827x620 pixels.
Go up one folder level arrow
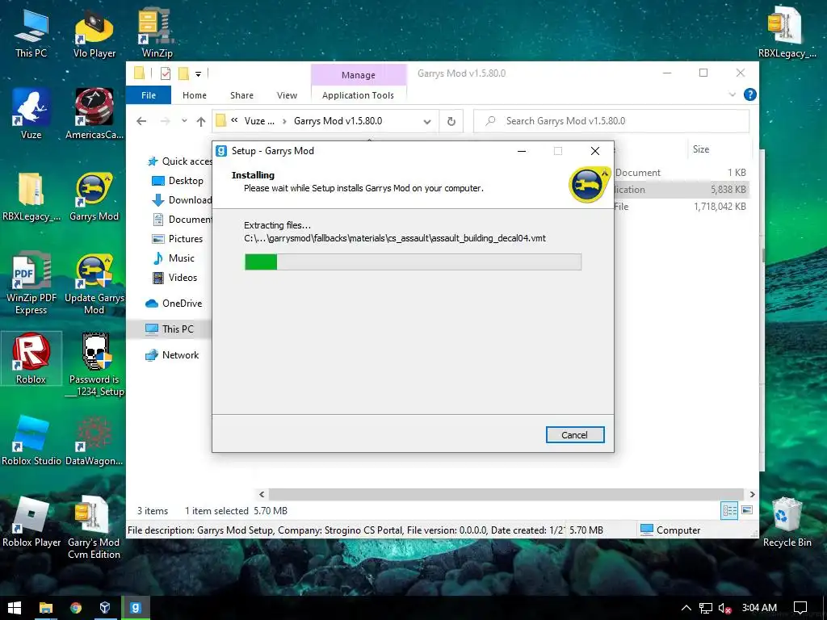coord(201,121)
